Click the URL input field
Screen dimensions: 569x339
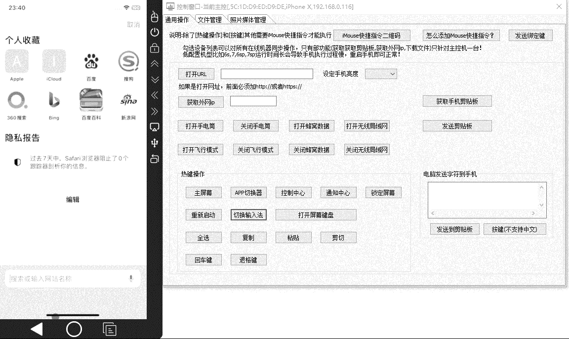pyautogui.click(x=267, y=74)
